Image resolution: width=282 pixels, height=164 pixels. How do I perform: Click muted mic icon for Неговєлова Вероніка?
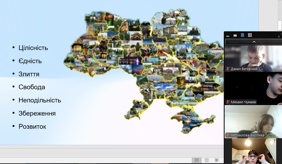coord(228,135)
